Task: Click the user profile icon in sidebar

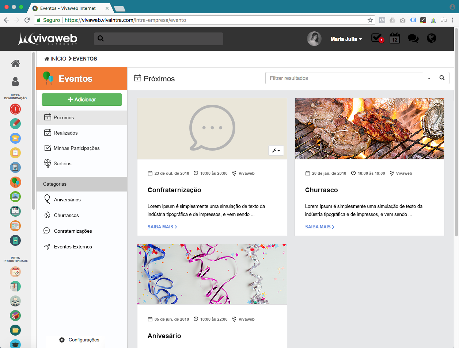Action: [x=15, y=81]
